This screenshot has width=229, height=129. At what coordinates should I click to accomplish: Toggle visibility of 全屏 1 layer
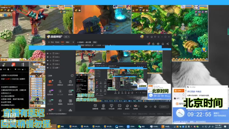(x=48, y=68)
